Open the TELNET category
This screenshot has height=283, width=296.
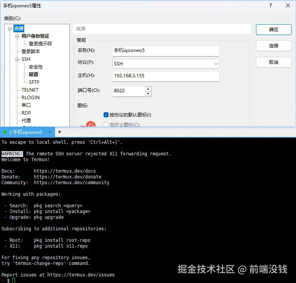click(30, 90)
